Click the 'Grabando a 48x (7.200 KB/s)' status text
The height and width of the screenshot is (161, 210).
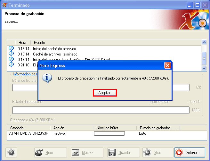click(32, 120)
